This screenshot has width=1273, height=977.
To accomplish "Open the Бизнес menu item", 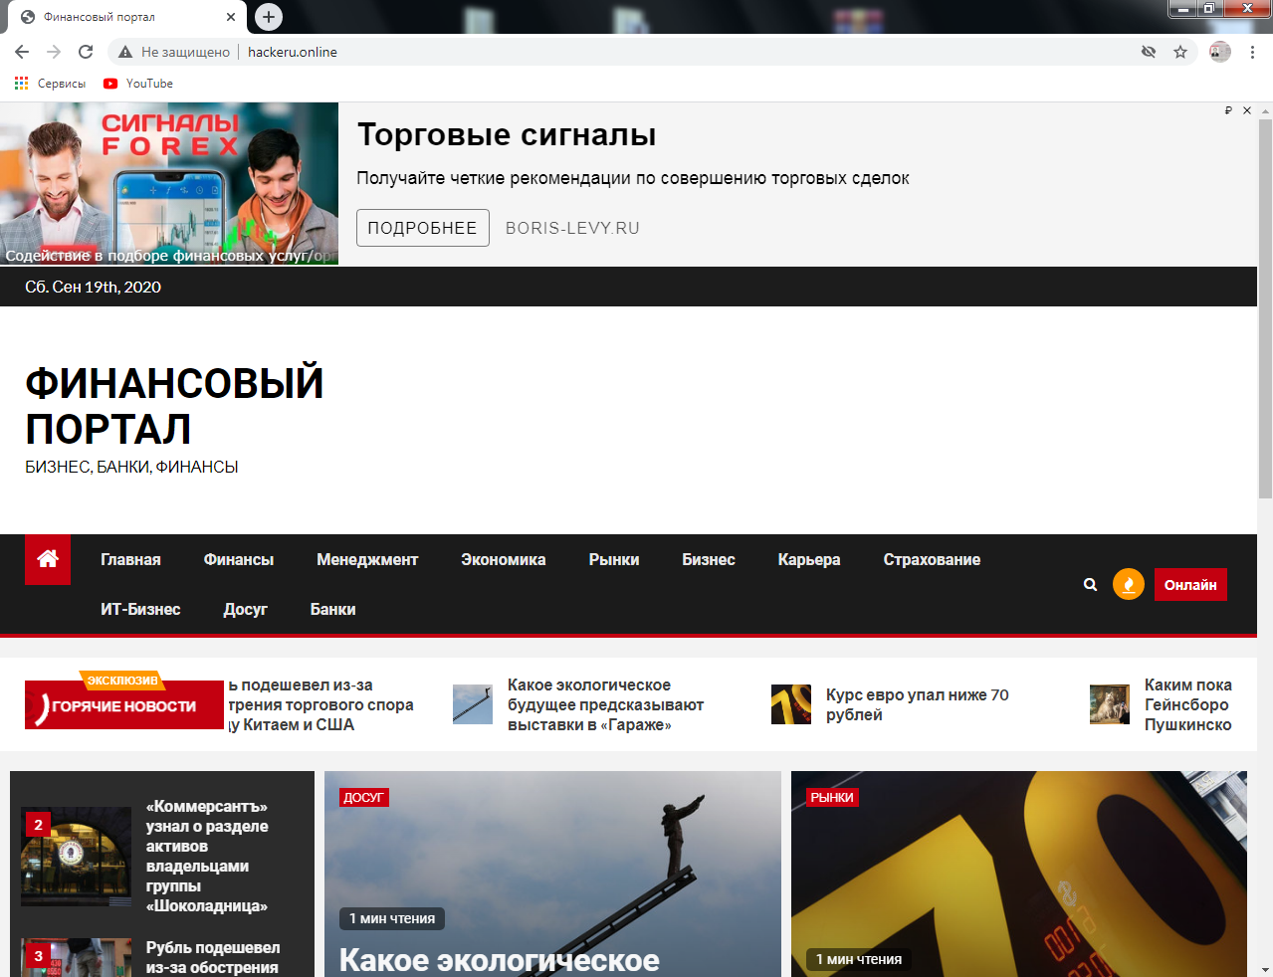I will pos(709,560).
